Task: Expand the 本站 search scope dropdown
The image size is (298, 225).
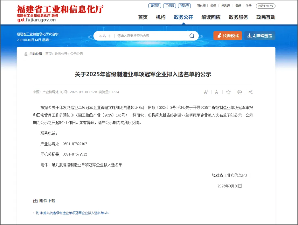Action: click(x=105, y=36)
